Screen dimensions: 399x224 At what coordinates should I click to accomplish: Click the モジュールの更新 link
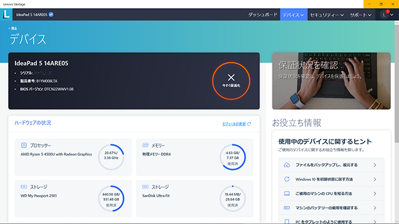tap(237, 124)
